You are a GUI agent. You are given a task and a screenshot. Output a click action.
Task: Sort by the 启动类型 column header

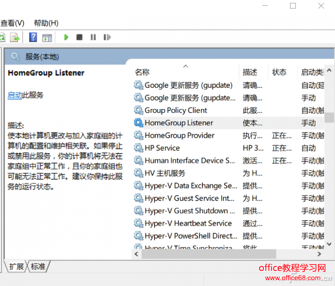[313, 72]
